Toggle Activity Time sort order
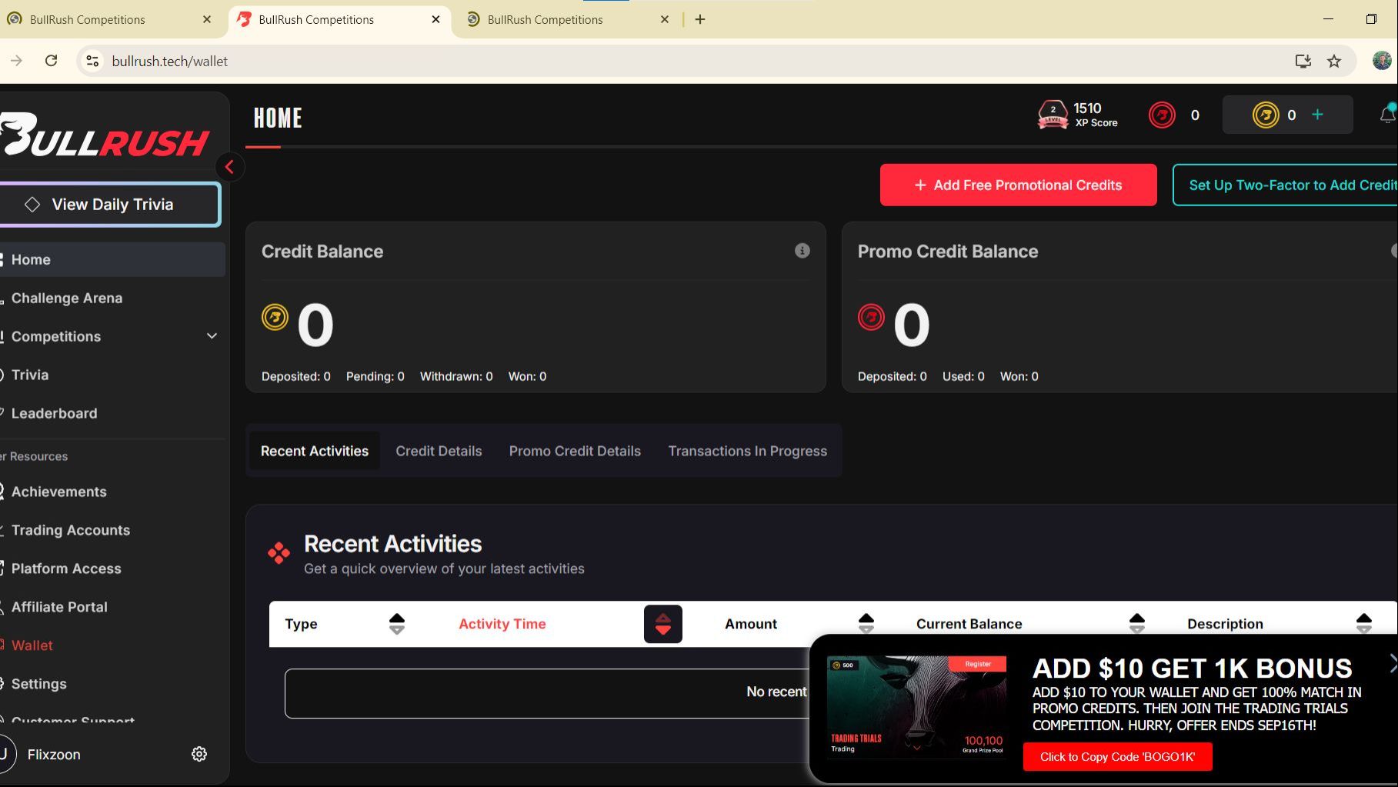Viewport: 1398px width, 787px height. point(663,624)
